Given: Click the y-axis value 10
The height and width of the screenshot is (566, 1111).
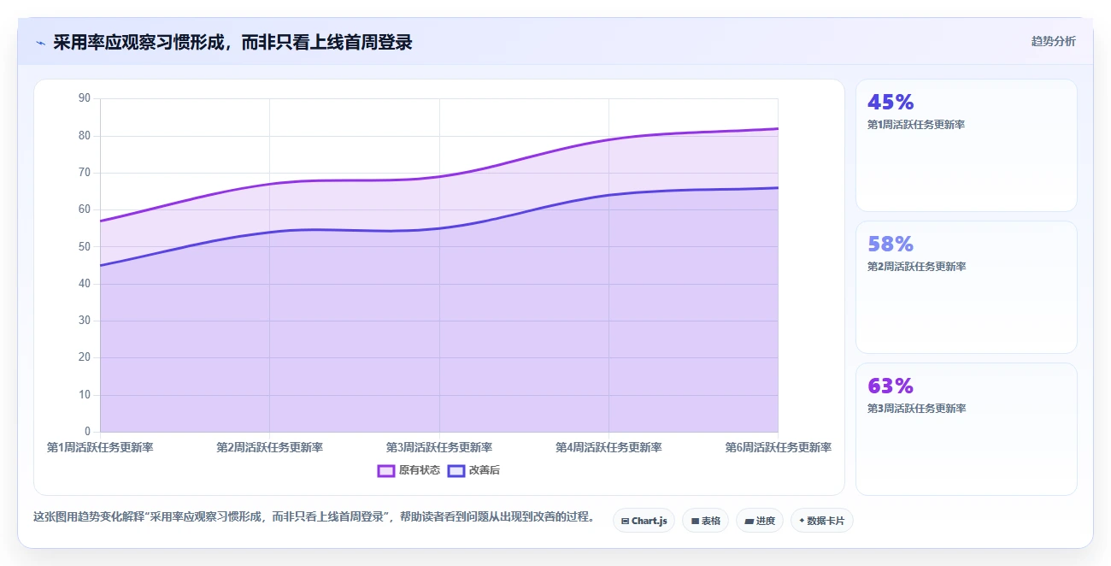Looking at the screenshot, I should (84, 395).
